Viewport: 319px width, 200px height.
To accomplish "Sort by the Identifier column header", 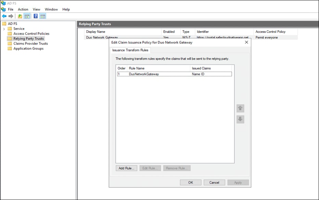I will (224, 32).
